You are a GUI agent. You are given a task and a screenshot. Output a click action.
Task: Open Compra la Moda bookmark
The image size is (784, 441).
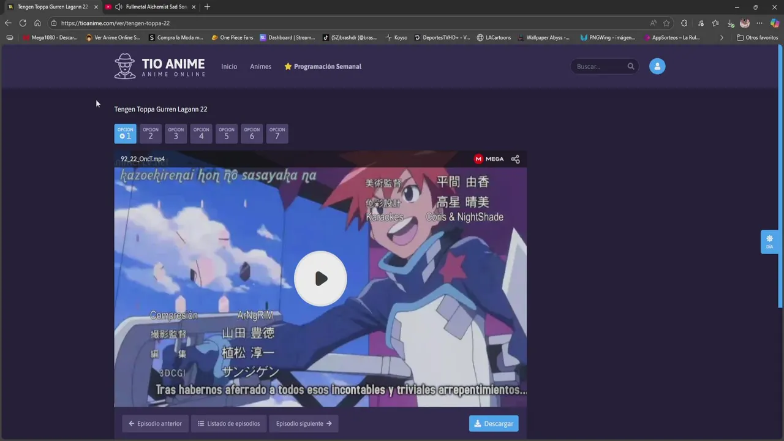point(176,37)
